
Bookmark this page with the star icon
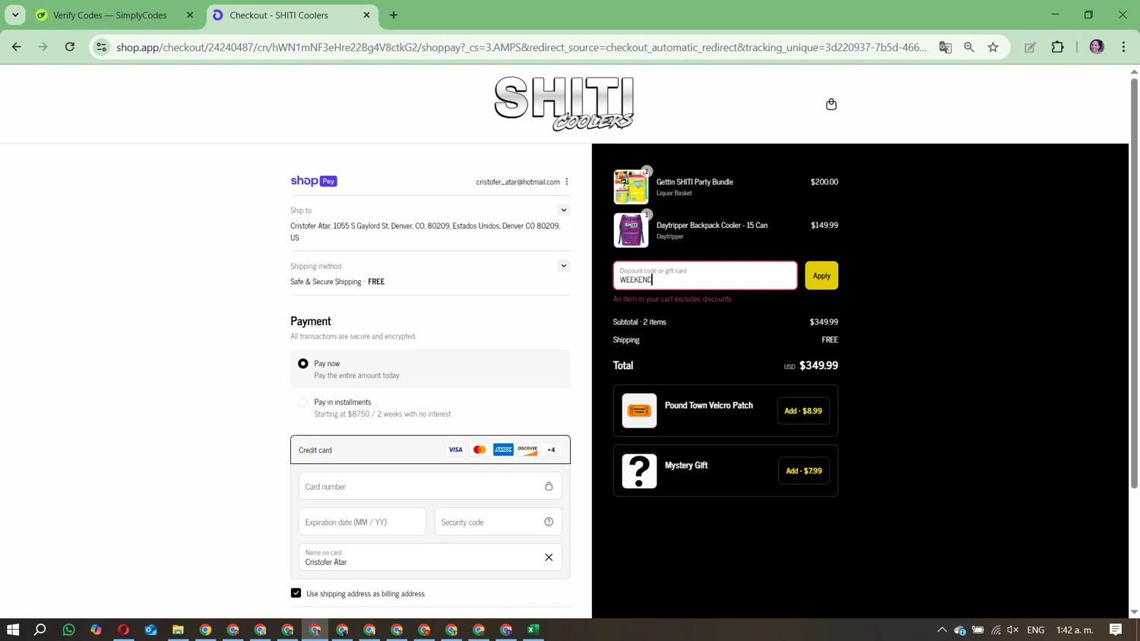point(993,47)
